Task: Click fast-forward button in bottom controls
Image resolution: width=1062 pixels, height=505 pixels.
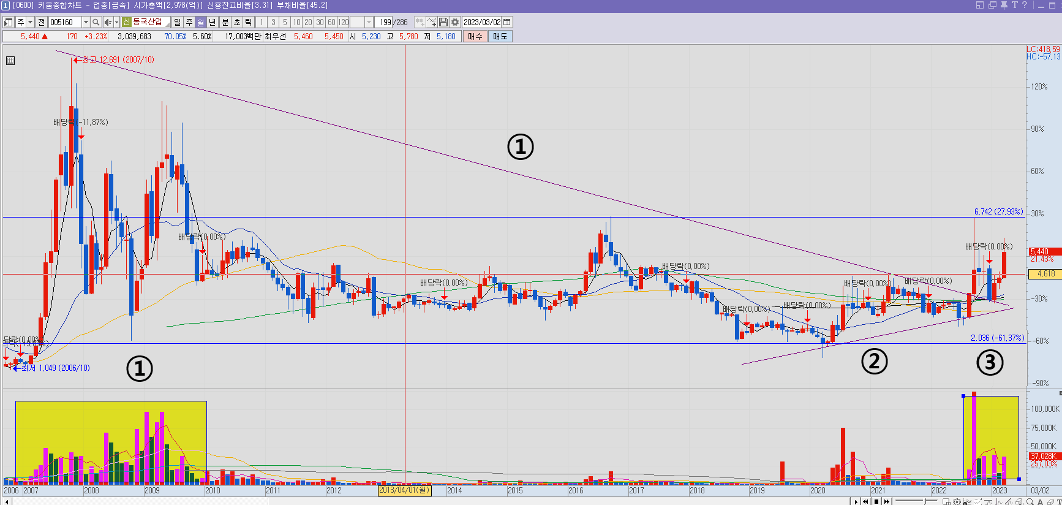Action: click(x=886, y=501)
